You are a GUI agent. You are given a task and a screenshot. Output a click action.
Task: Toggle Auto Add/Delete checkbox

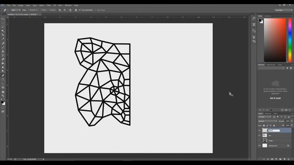click(x=79, y=10)
